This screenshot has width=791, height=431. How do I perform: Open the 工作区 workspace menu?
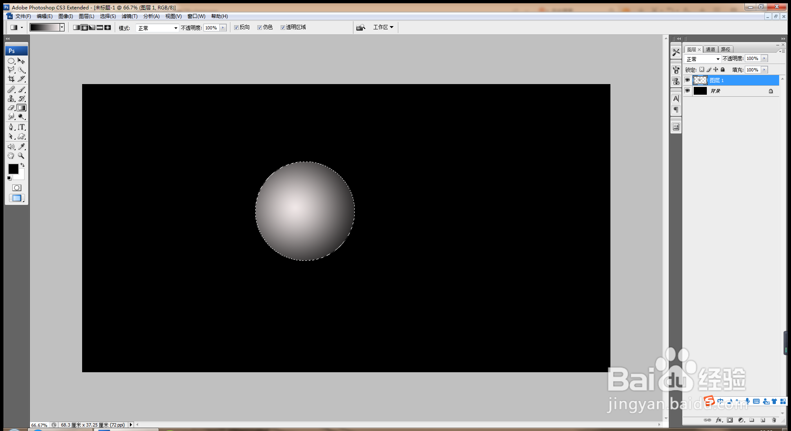383,27
